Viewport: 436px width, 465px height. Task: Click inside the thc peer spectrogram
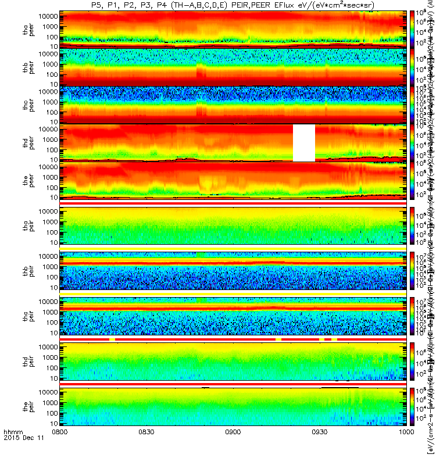[233, 105]
